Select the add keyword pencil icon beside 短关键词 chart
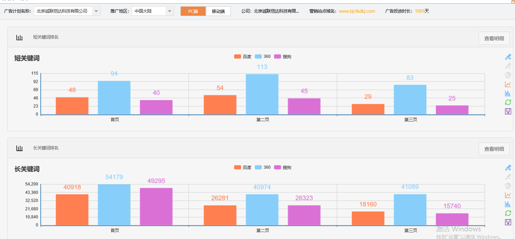515x239 pixels. (x=508, y=57)
